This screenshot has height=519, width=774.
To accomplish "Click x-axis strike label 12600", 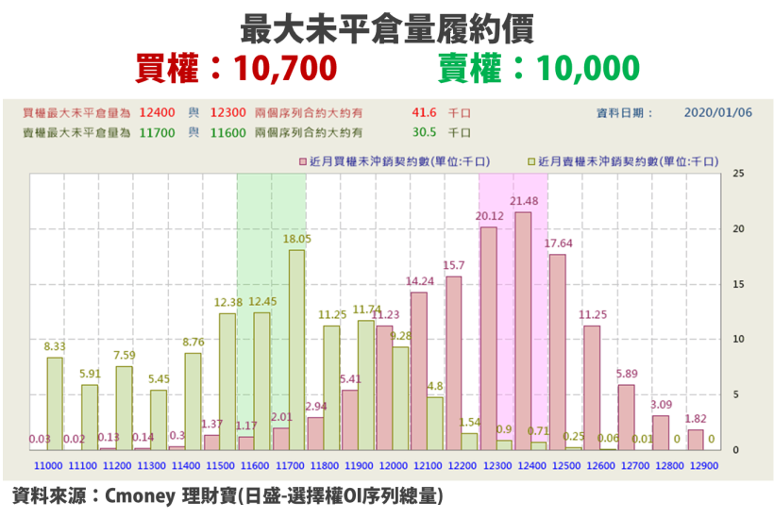I will point(600,466).
